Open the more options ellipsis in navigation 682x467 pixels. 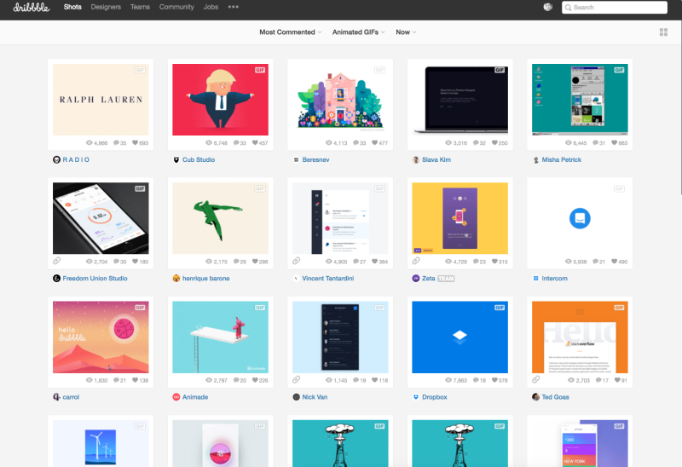234,7
